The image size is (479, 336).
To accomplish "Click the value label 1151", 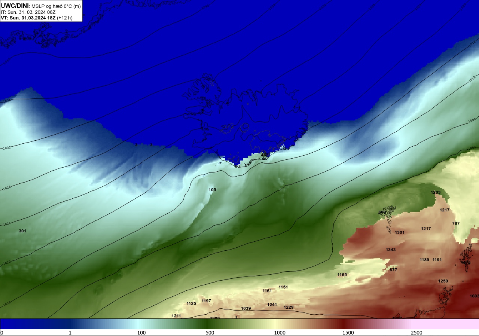I will [283, 287].
